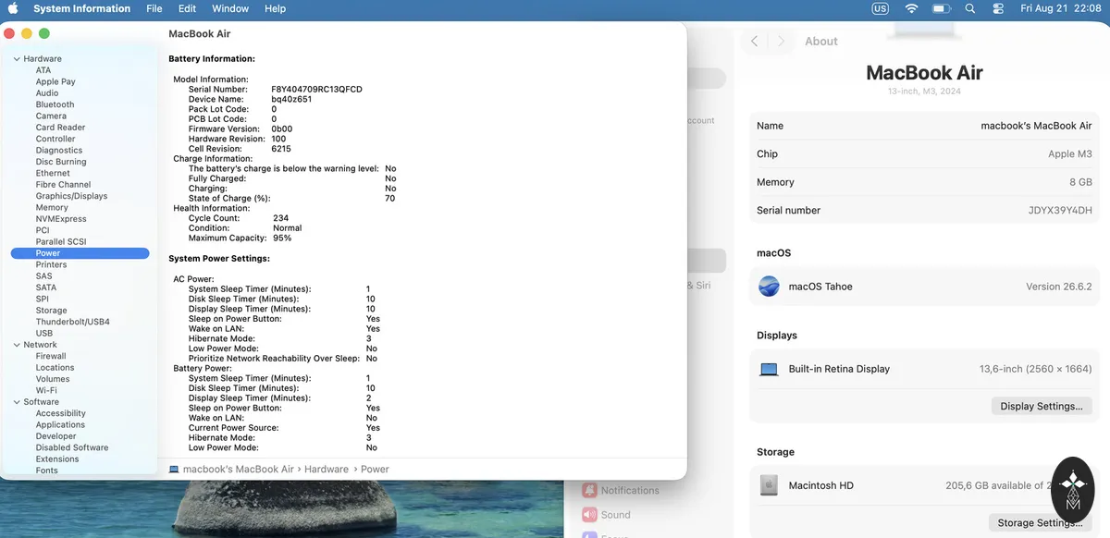This screenshot has height=538, width=1110.
Task: Select Graphics/Displays in the sidebar
Action: coord(71,196)
